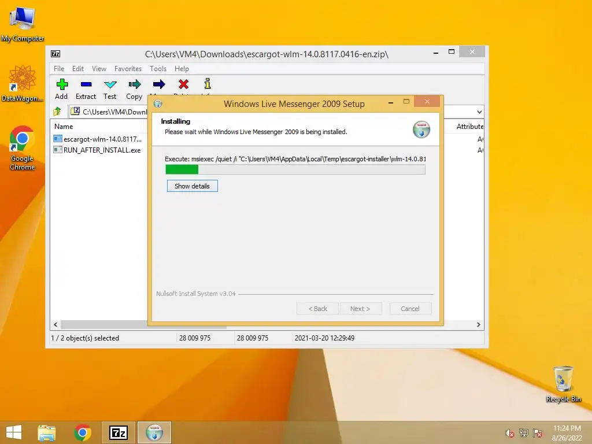The height and width of the screenshot is (444, 592).
Task: Click the Windows Start button
Action: pos(14,432)
